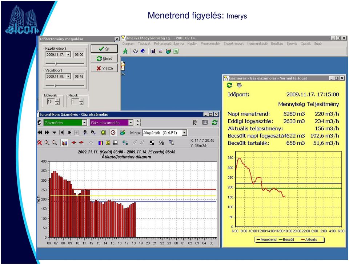Open the Naplók menu
This screenshot has width=349, height=264.
192,44
